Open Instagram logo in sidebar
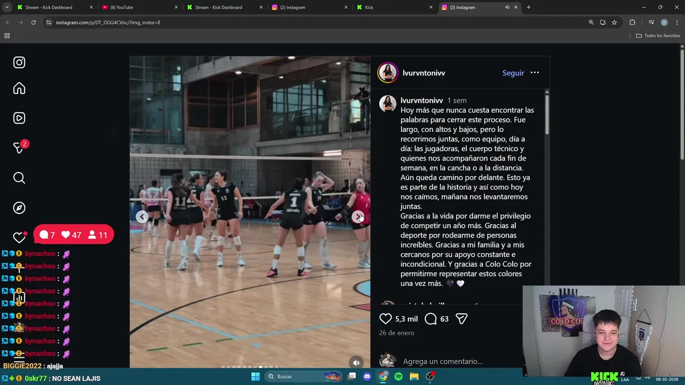This screenshot has height=385, width=685. click(x=19, y=63)
